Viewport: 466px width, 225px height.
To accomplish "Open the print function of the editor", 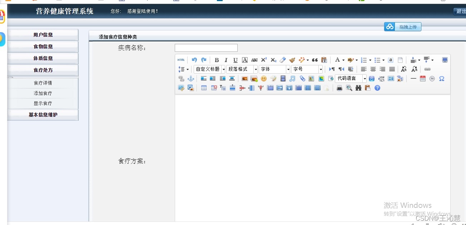I will point(339,88).
